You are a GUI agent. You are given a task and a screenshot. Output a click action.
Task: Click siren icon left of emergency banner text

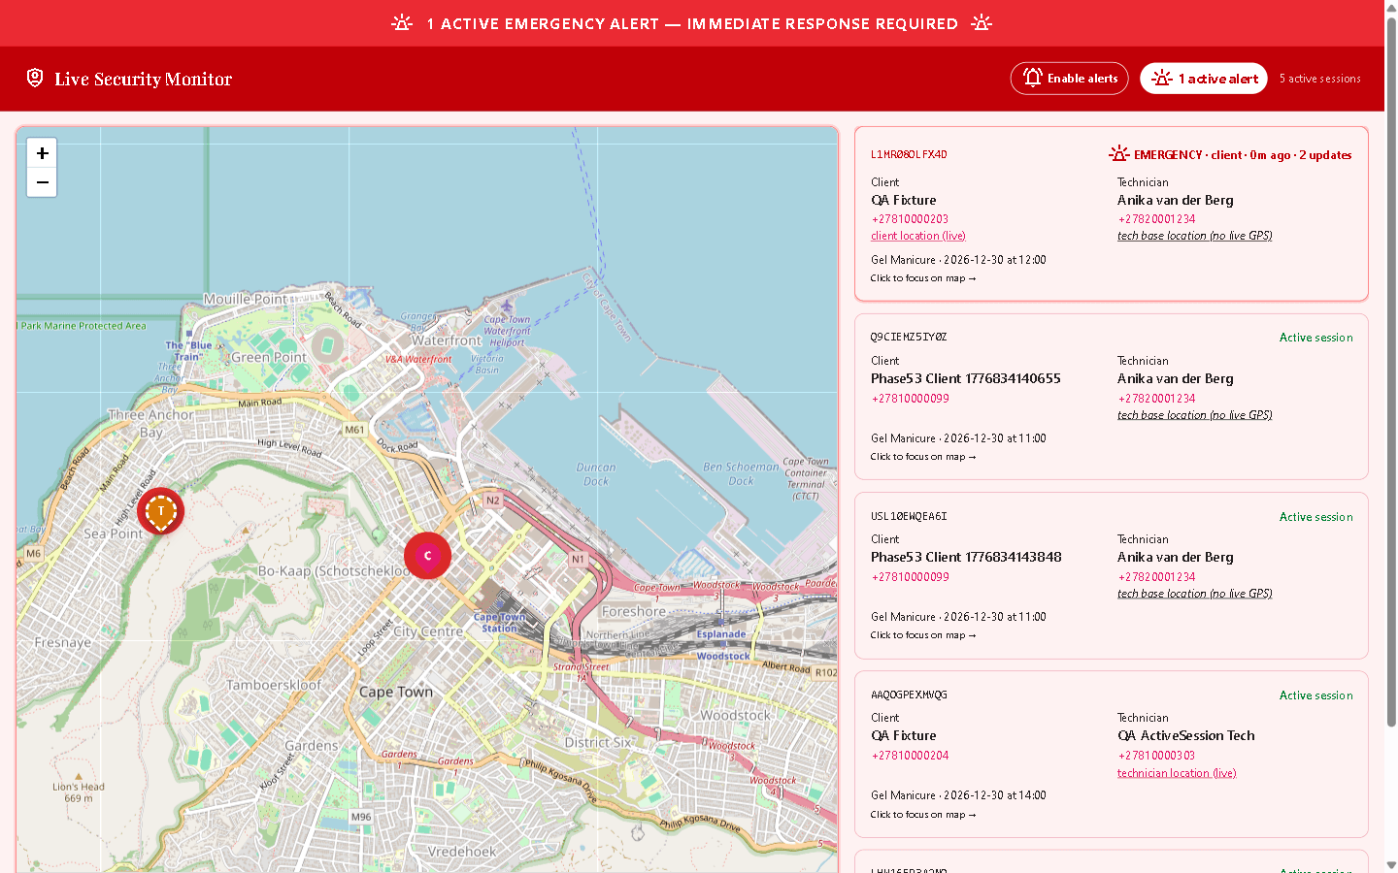[x=402, y=22]
